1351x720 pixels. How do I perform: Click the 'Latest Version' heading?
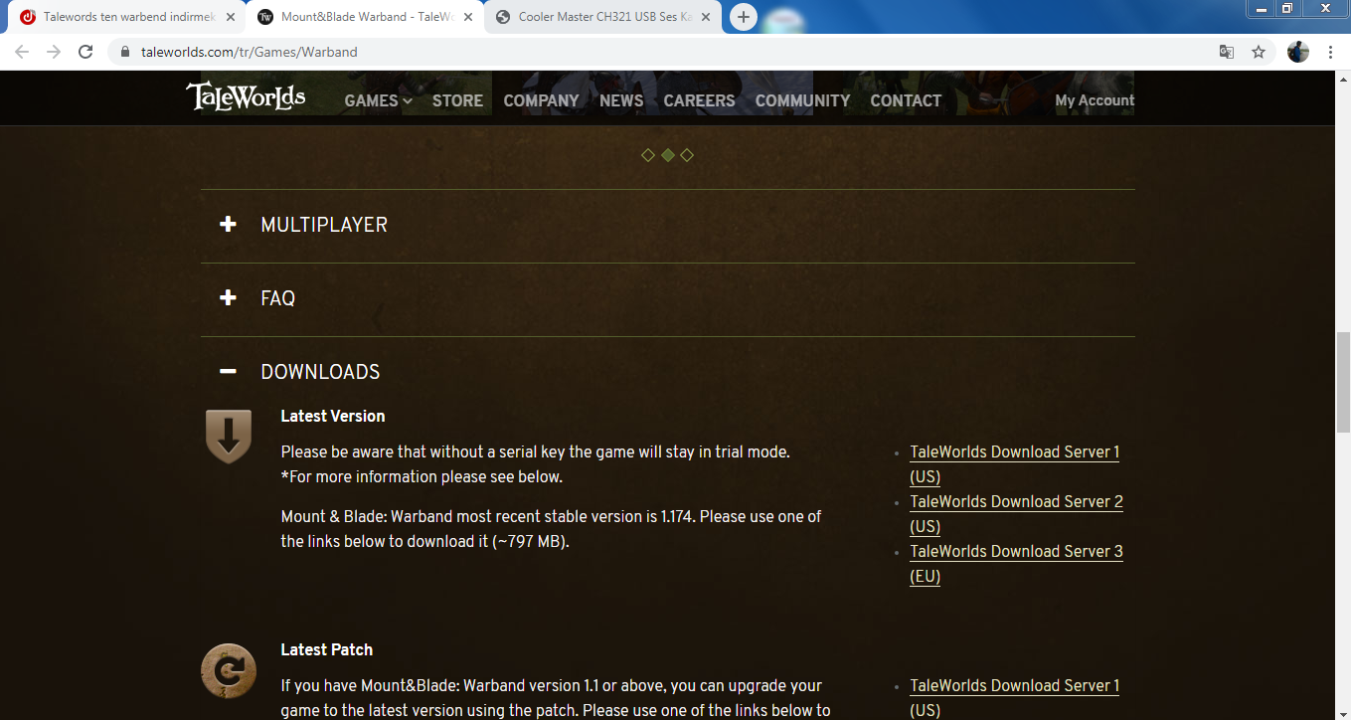[x=333, y=416]
